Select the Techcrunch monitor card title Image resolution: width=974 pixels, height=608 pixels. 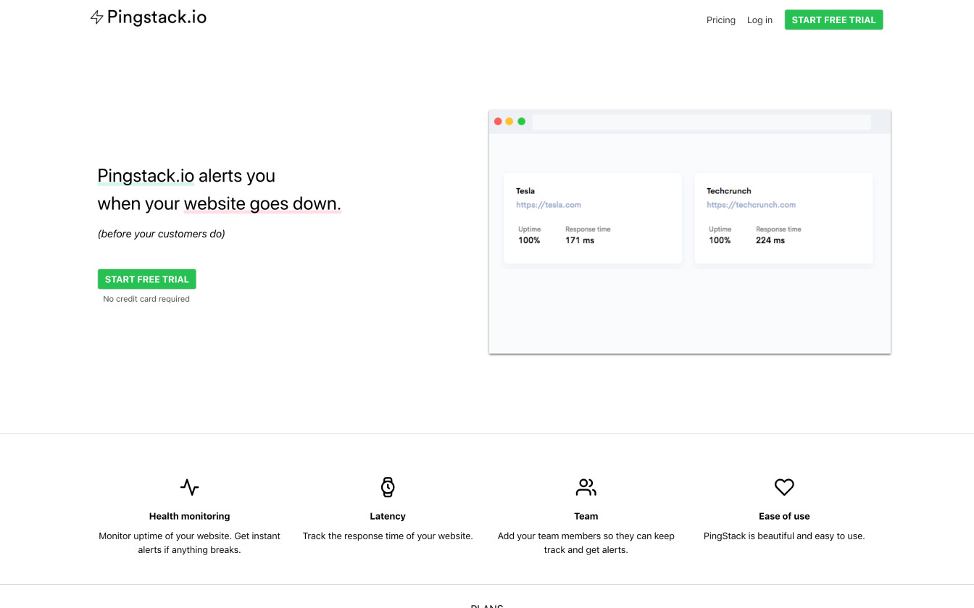click(728, 191)
